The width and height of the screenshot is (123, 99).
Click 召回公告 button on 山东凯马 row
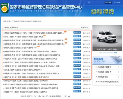(77, 69)
